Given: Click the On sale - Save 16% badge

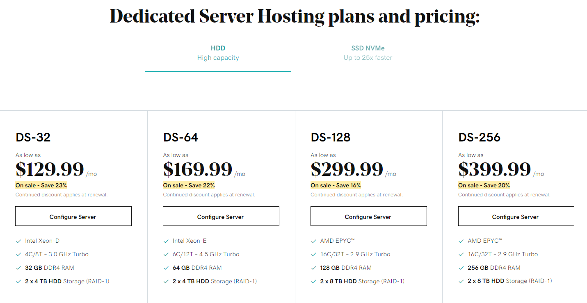Looking at the screenshot, I should click(336, 185).
